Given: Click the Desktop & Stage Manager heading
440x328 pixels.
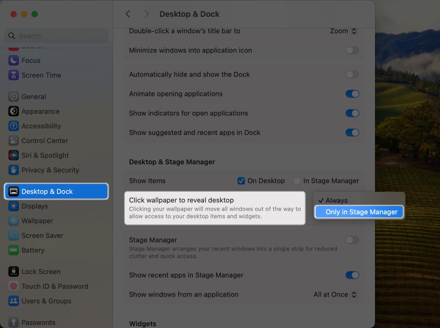Looking at the screenshot, I should pos(171,162).
